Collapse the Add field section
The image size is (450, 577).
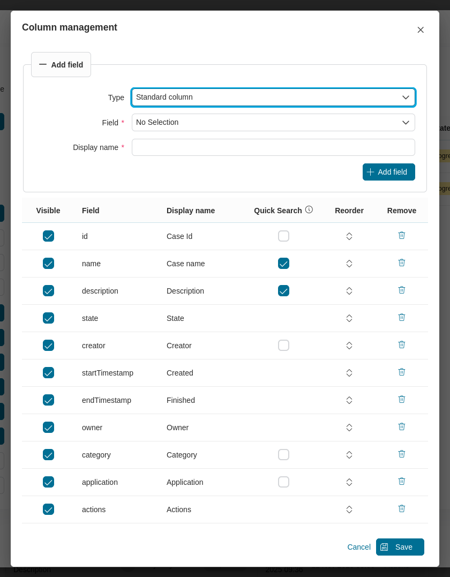click(61, 64)
